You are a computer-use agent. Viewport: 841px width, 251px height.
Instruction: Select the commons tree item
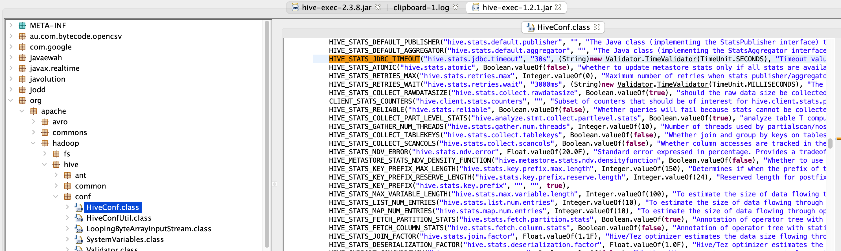pos(69,133)
